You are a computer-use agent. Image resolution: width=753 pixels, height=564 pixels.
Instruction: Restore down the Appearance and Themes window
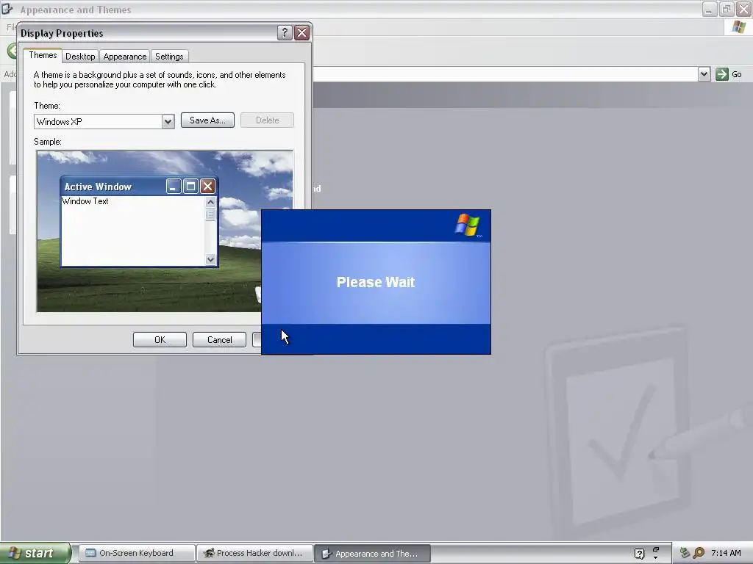(727, 9)
